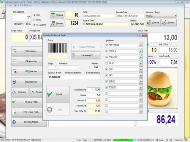
Task: Click the first empty ingredient field
Action: coord(123,94)
